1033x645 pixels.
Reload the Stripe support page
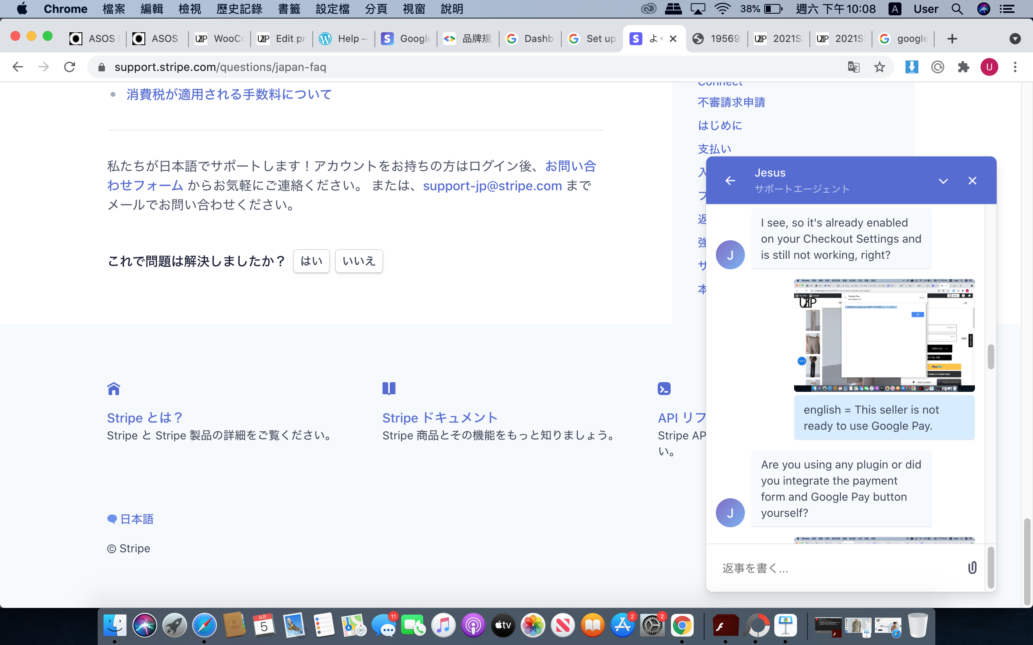[x=69, y=67]
